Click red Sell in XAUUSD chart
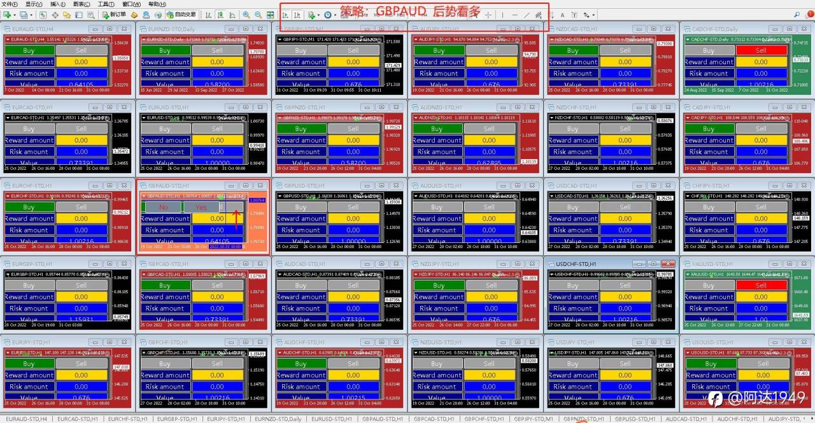Screen dimensions: 815x423 tap(761, 285)
